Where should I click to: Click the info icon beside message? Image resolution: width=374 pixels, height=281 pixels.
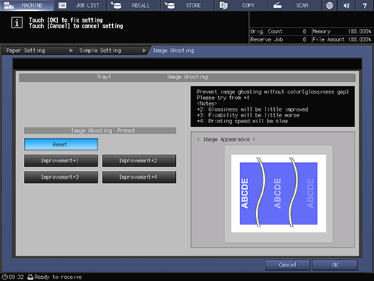17,23
